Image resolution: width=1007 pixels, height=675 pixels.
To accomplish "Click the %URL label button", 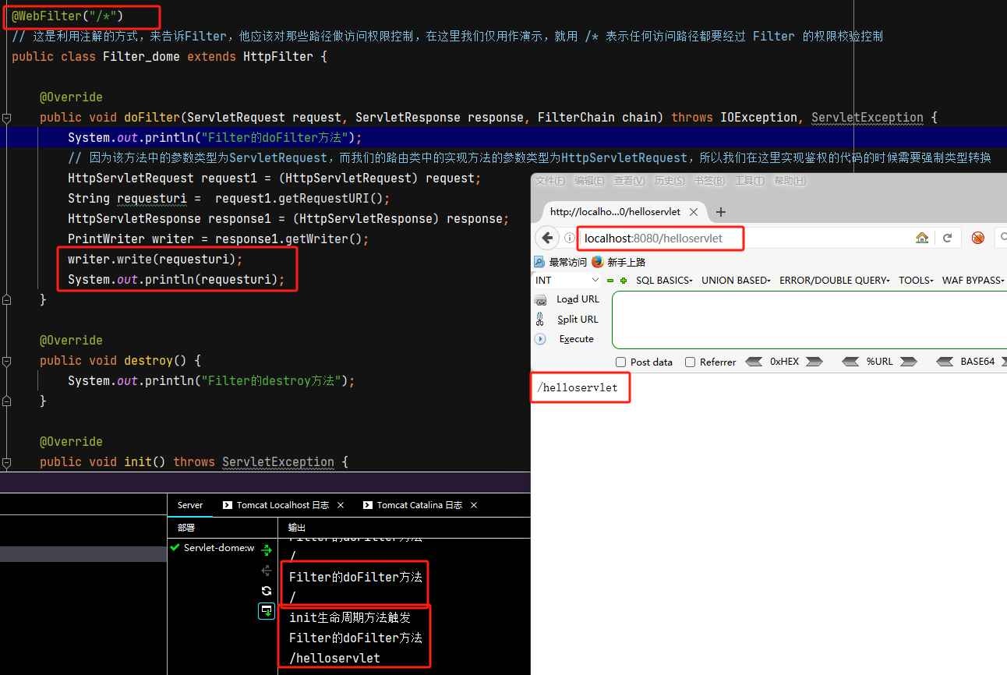I will (879, 362).
